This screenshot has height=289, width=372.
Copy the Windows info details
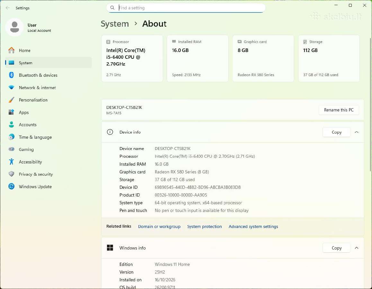[x=336, y=248]
